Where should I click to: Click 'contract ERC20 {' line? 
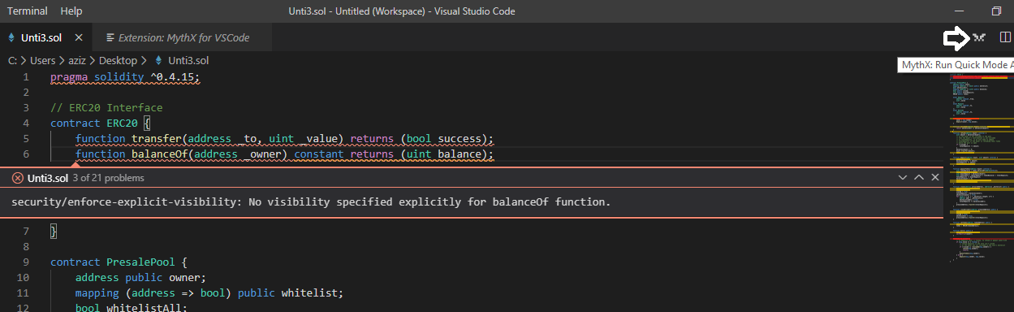point(101,123)
